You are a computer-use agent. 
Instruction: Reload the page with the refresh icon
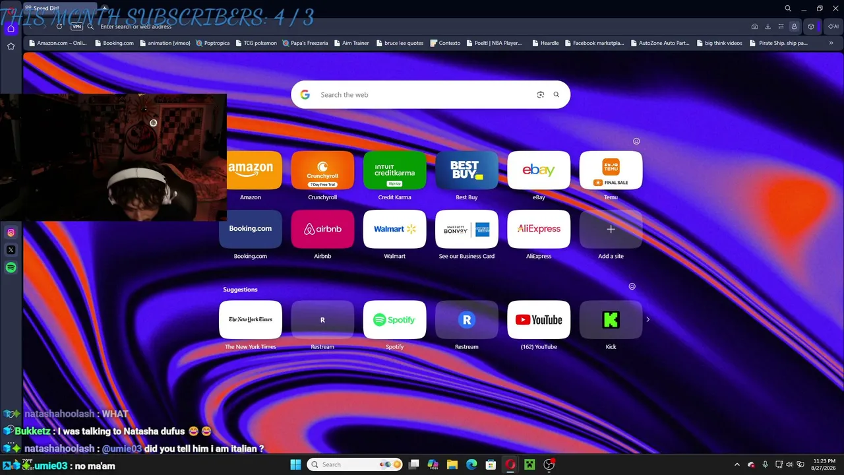tap(59, 26)
